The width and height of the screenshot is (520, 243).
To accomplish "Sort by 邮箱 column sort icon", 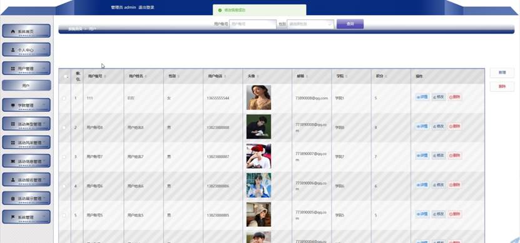I will tap(307, 76).
